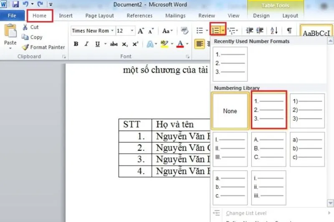
Task: Show paragraph marks with the pilcrow icon
Action: [289, 31]
